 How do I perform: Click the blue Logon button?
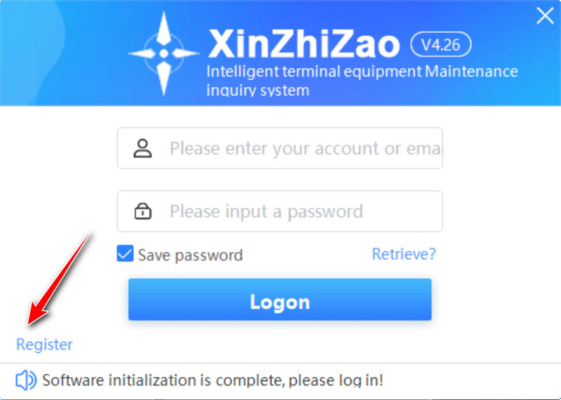(x=280, y=300)
